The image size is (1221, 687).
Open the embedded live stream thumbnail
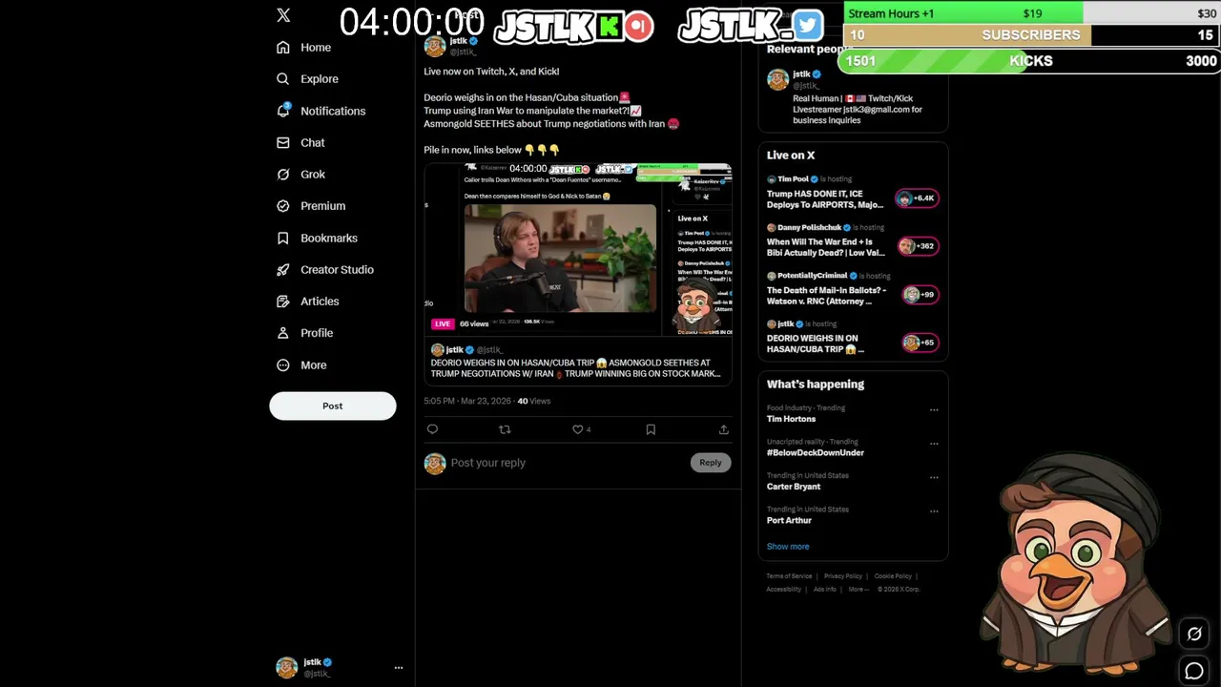pos(578,250)
